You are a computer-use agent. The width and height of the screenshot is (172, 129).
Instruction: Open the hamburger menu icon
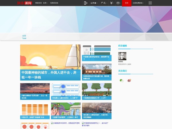click(x=150, y=3)
